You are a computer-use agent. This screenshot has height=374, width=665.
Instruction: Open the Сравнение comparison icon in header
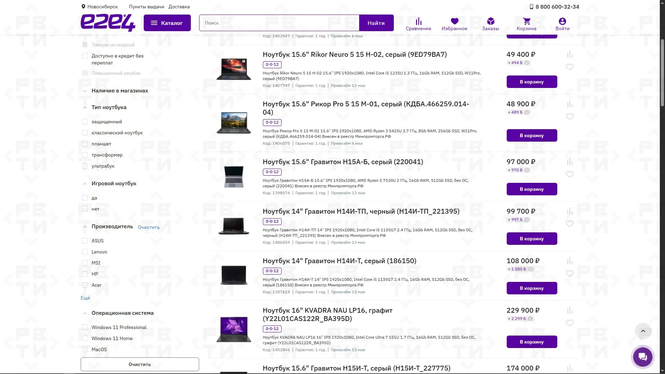pyautogui.click(x=418, y=24)
